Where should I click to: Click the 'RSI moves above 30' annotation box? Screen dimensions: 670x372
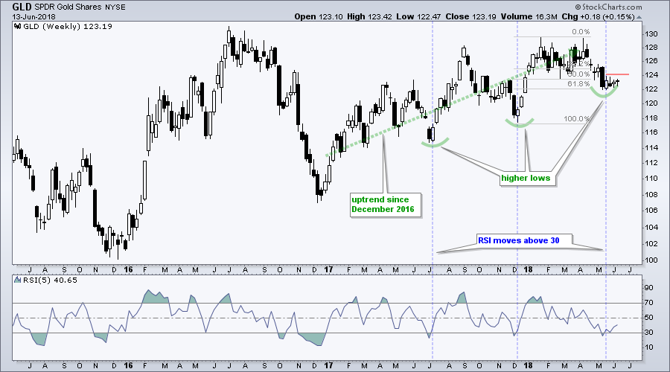pyautogui.click(x=524, y=240)
